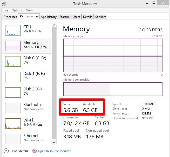
Task: Select the Memory graph thumbnail in sidebar
Action: [13, 46]
